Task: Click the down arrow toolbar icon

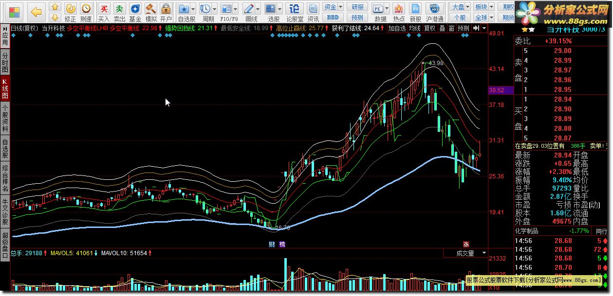Action: click(x=56, y=18)
